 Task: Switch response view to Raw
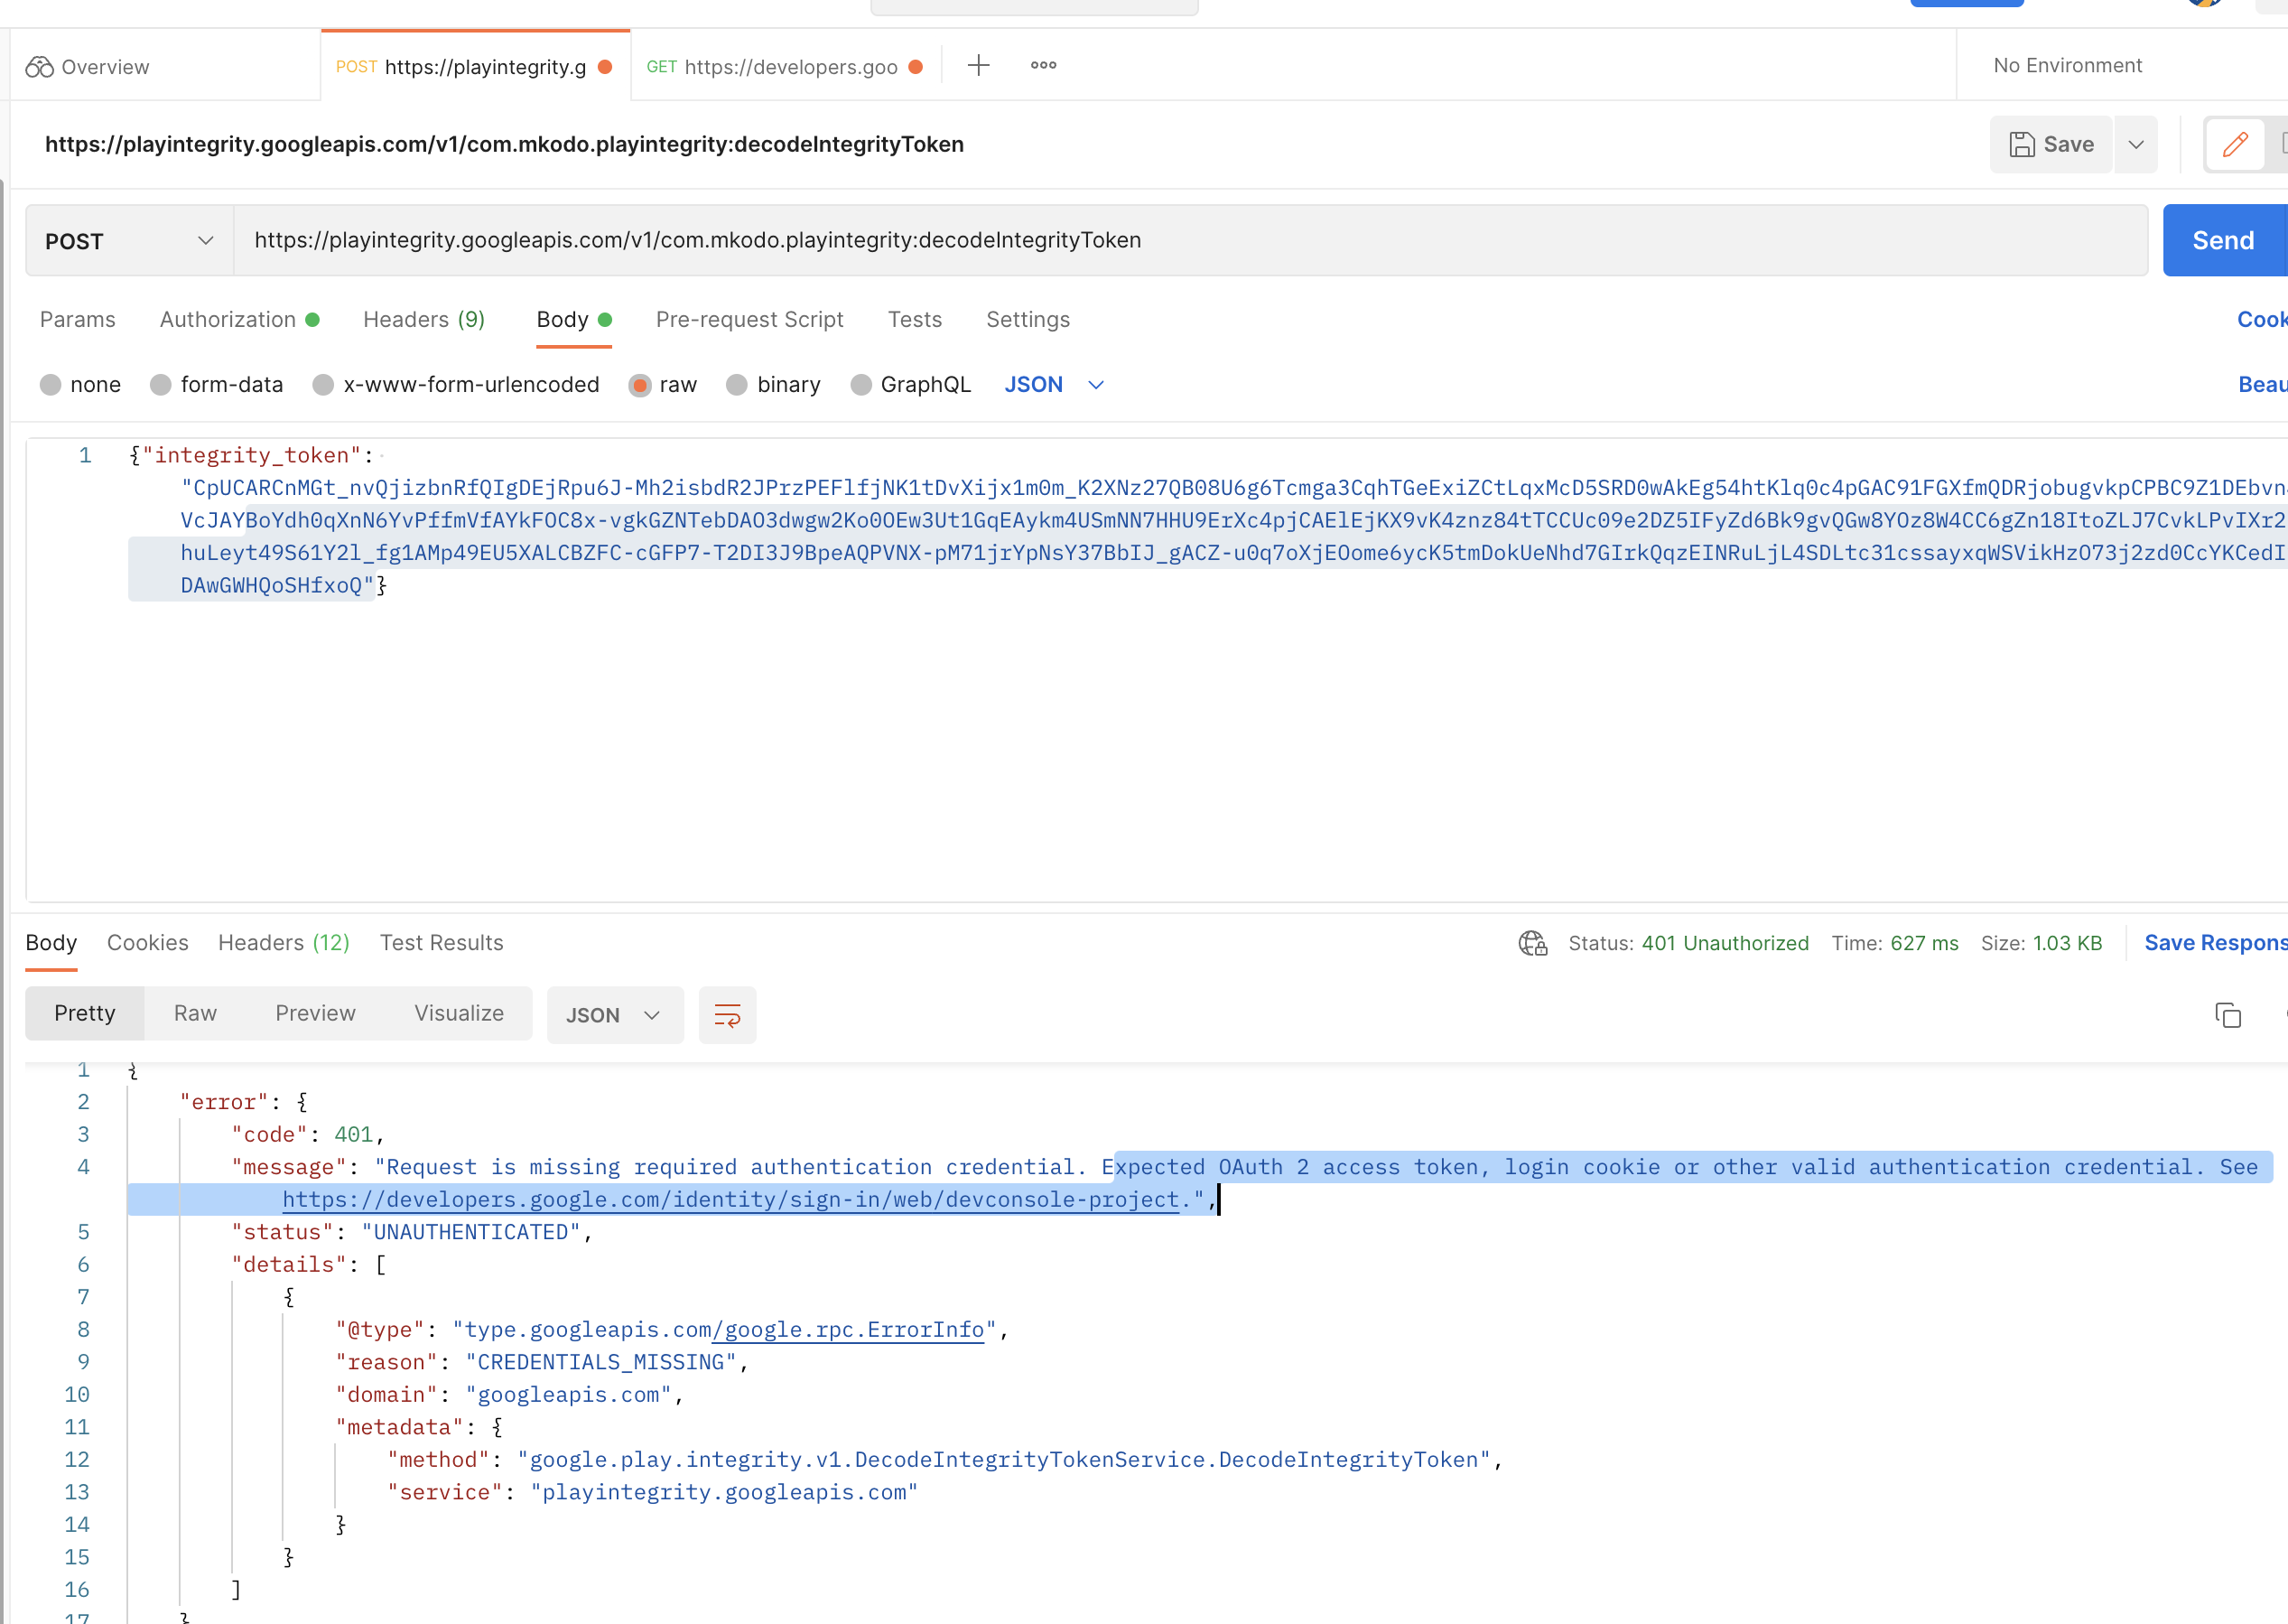coord(195,1013)
